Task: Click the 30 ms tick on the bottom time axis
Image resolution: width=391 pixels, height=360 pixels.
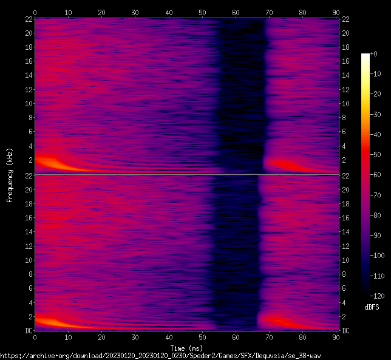Action: click(135, 338)
